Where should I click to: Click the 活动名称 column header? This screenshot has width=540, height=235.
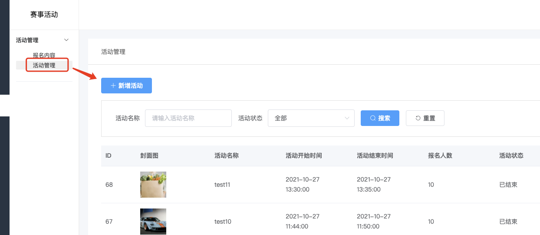coord(227,156)
